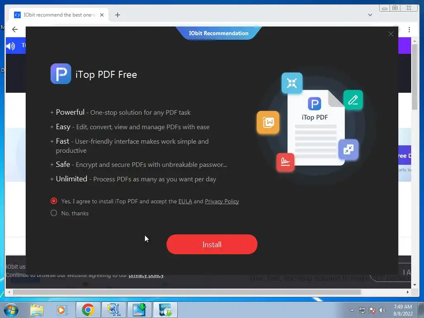424x318 pixels.
Task: Click the 'iTop PDF Free' title text
Action: (x=106, y=75)
